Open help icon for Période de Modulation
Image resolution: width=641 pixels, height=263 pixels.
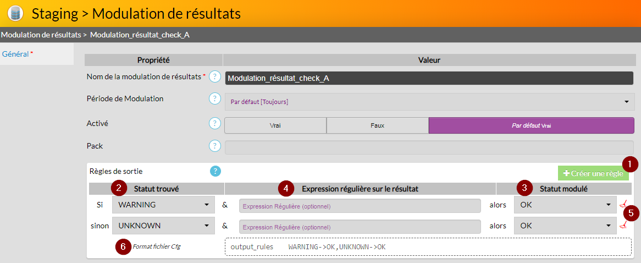(x=214, y=99)
